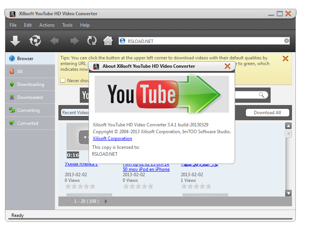
Task: Open the Recent Videos dropdown
Action: (75, 113)
